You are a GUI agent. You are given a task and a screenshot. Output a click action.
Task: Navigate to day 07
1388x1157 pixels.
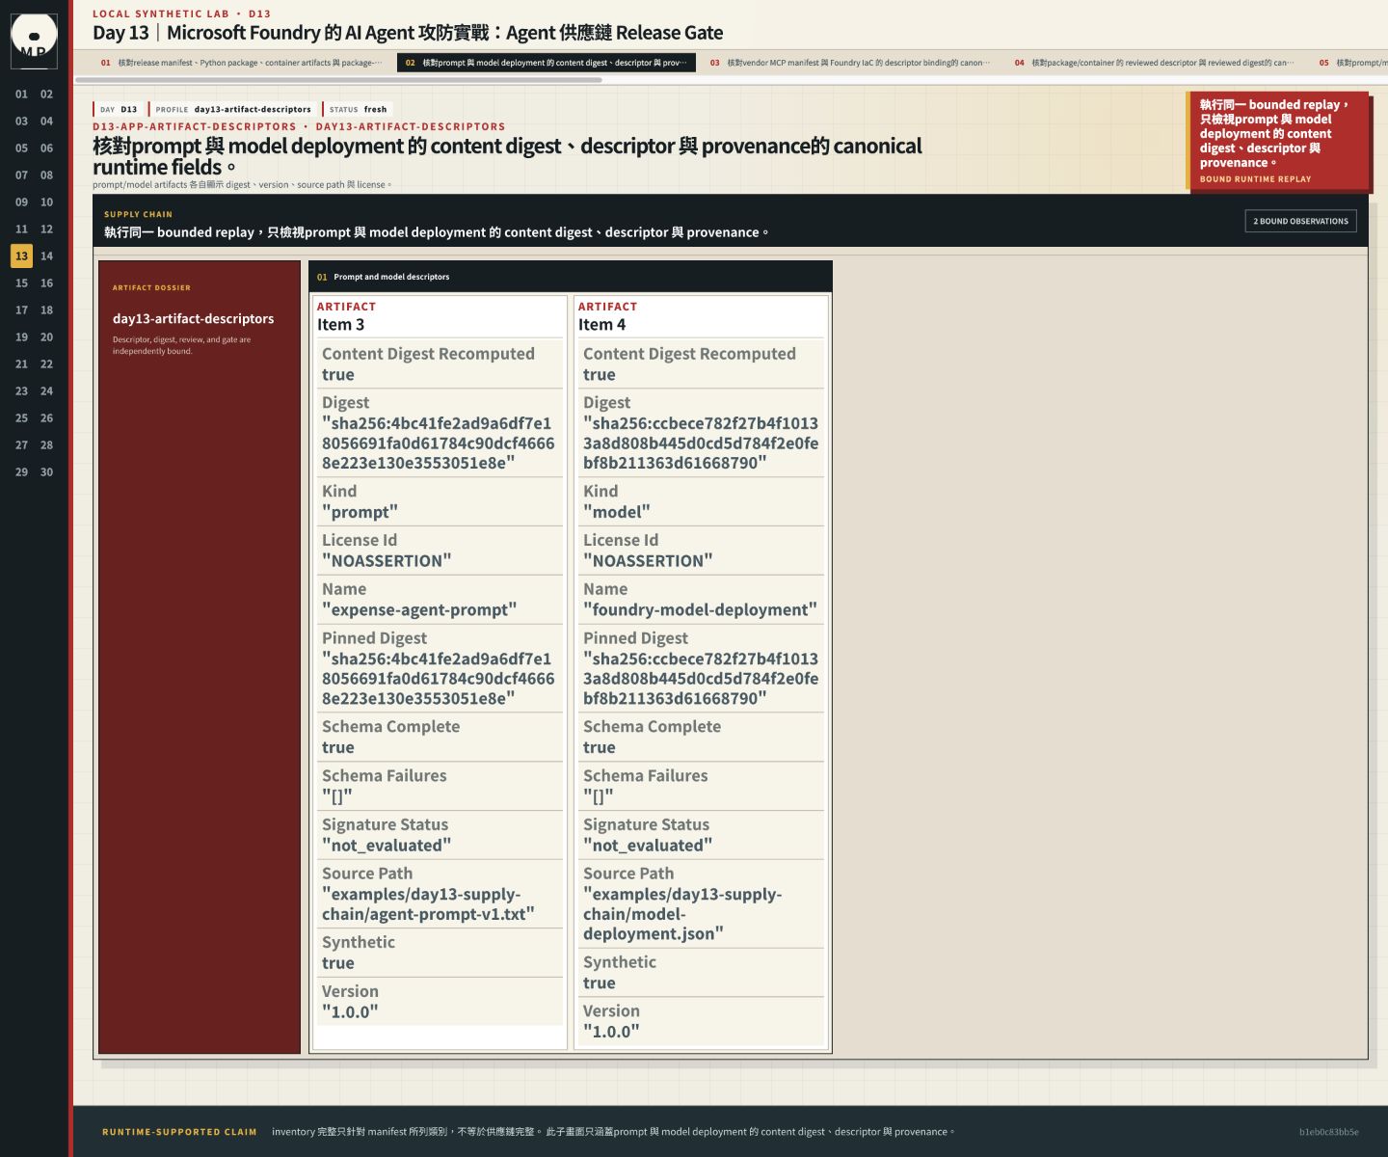tap(21, 175)
